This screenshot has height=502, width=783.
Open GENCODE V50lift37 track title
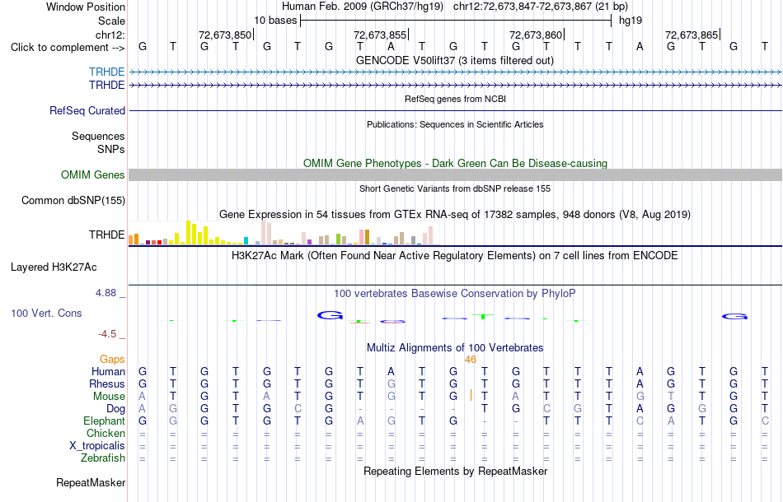(x=455, y=60)
